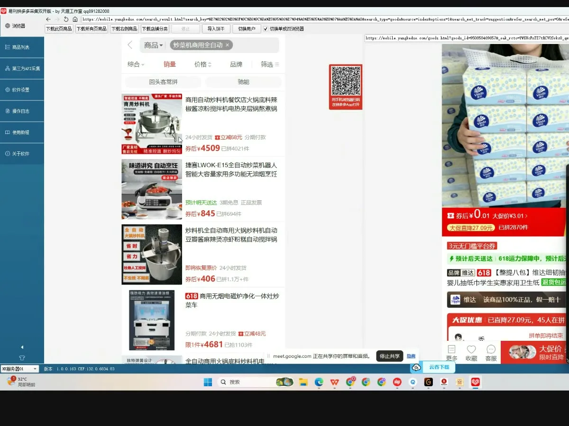
Task: Collapse the sidebar with the arrow icon
Action: click(x=22, y=347)
